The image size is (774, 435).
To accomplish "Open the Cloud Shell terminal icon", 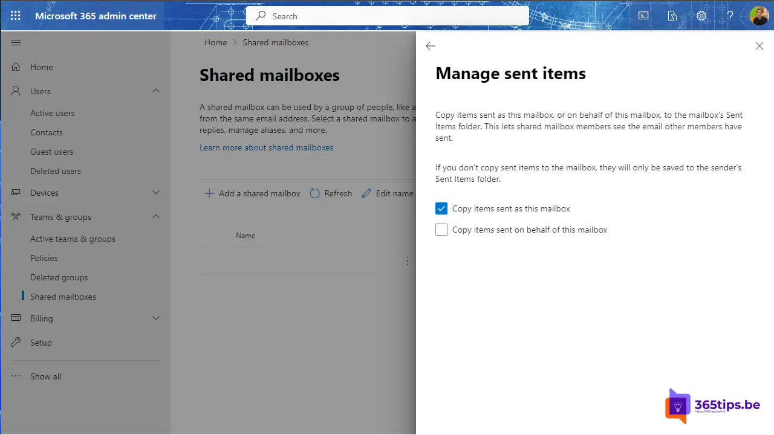I will point(643,16).
